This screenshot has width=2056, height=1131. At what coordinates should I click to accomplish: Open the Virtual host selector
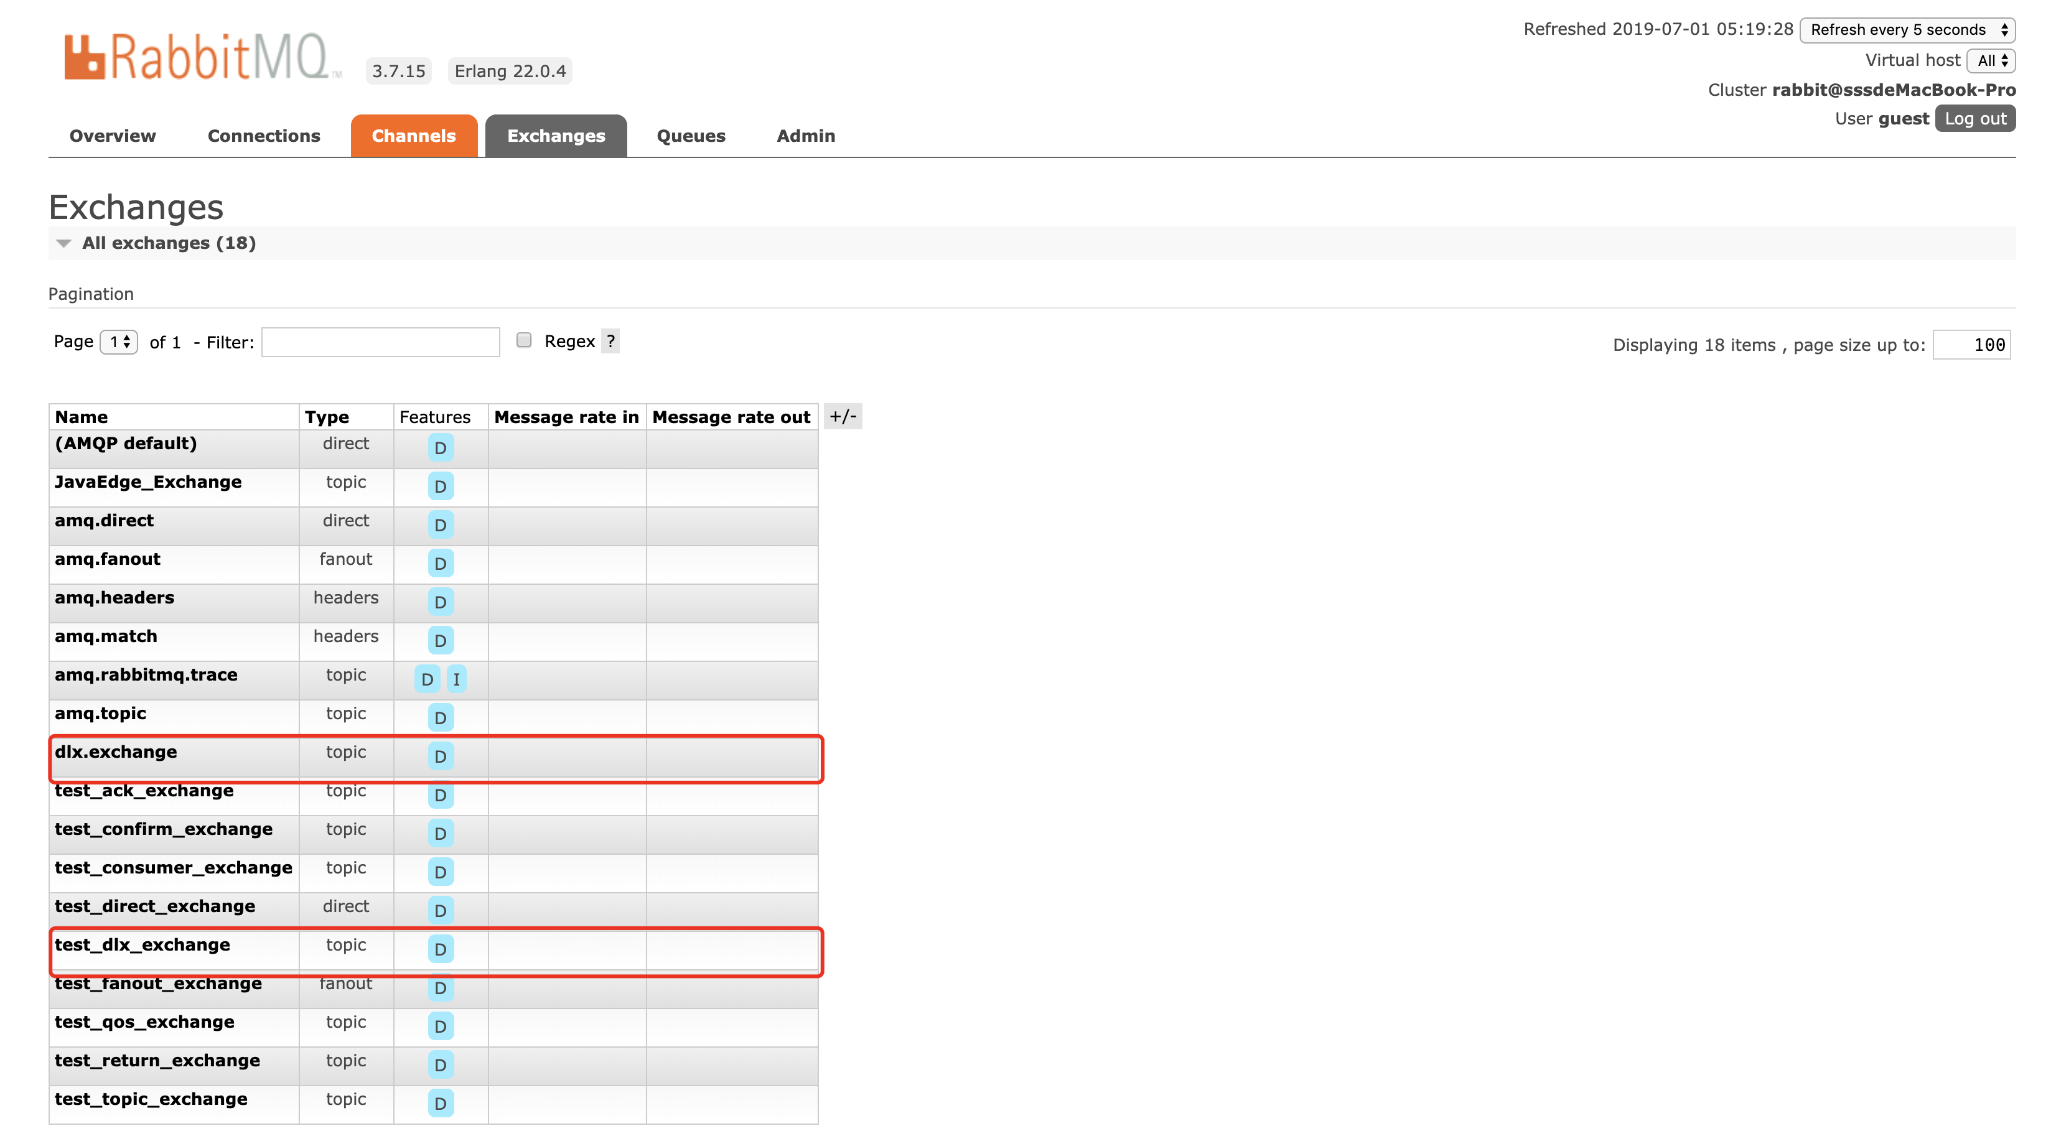[1991, 61]
